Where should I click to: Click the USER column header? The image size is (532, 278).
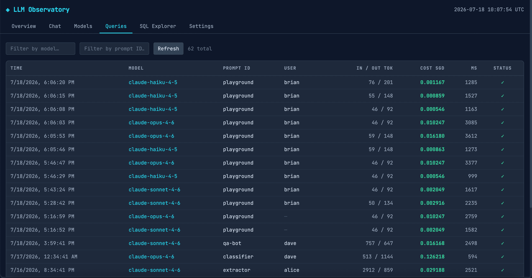tap(290, 68)
